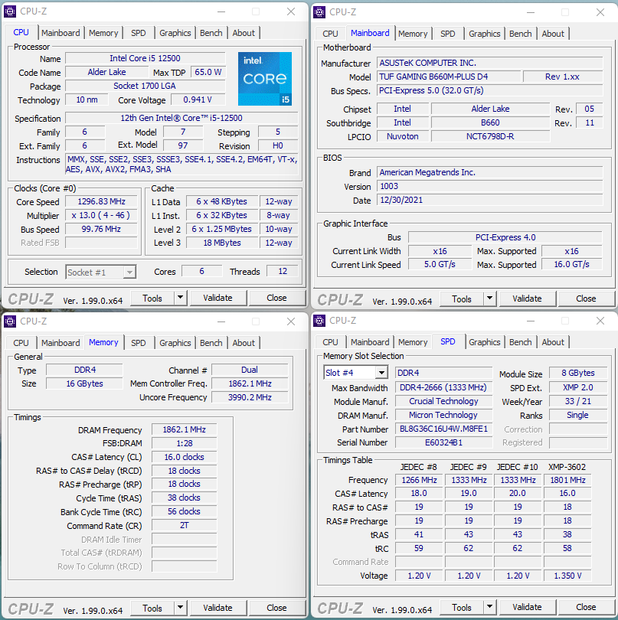
Task: Click the Tools button in the Mainboard-tab window
Action: (462, 299)
